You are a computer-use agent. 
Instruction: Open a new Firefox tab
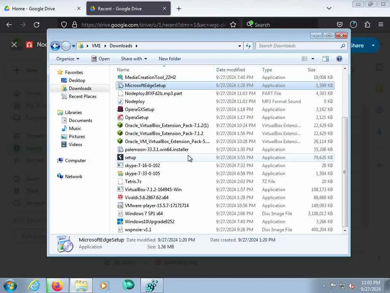click(179, 9)
